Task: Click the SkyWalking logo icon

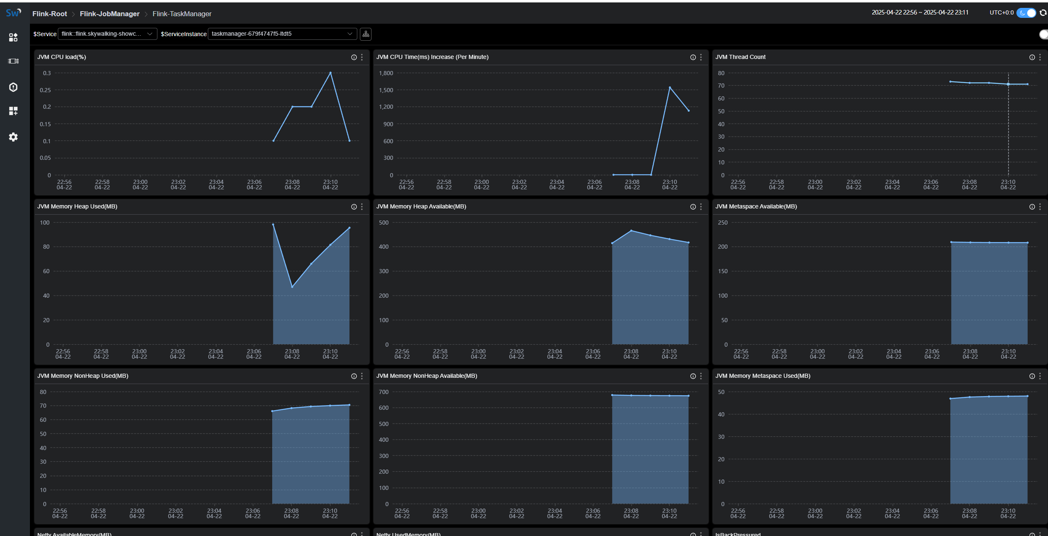Action: 13,13
